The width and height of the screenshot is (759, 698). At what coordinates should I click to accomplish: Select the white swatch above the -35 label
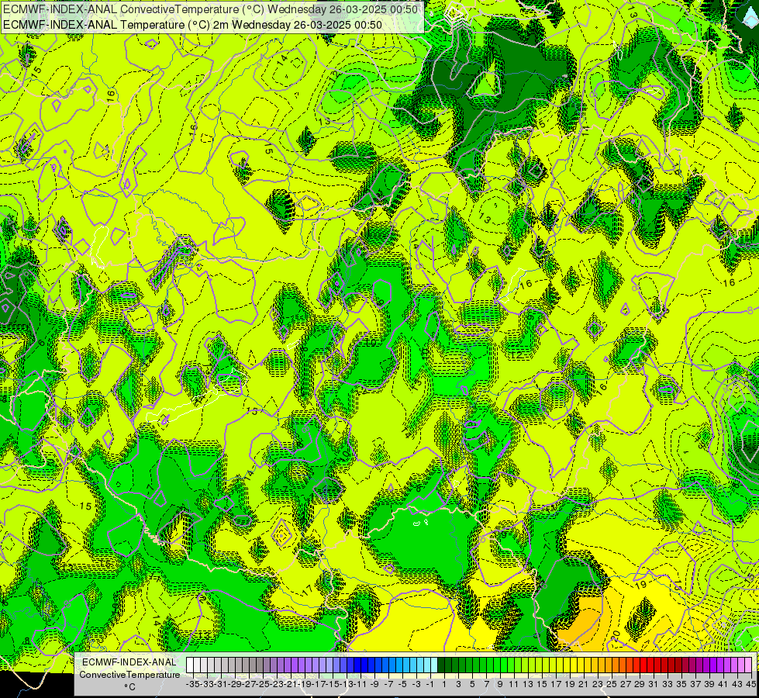coord(190,665)
